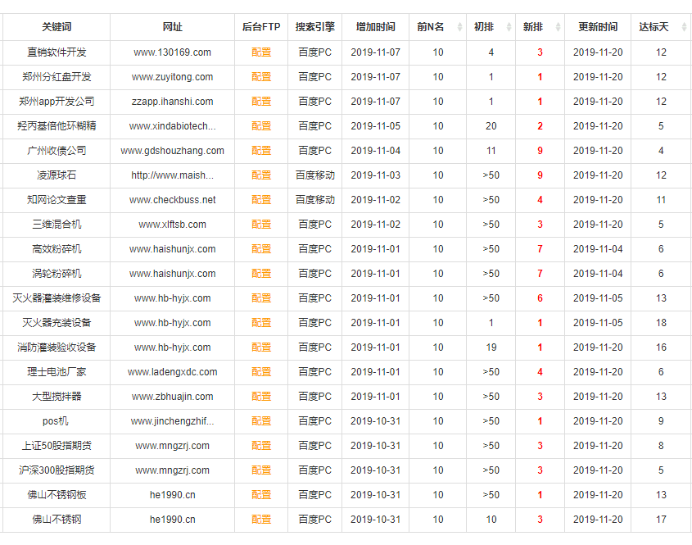The image size is (692, 545).
Task: Open 配置 for 灭火器充装设备 row
Action: tap(261, 323)
